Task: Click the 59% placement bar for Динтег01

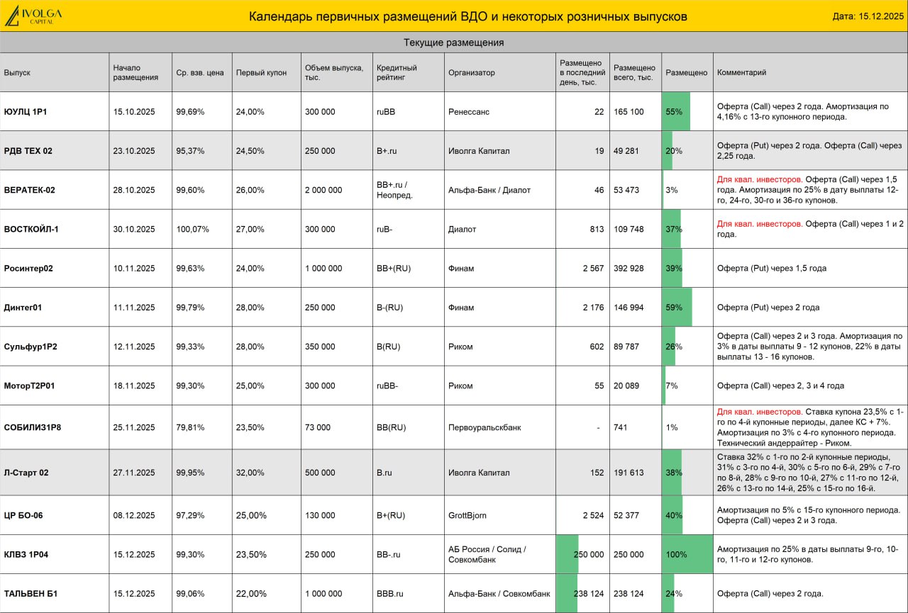Action: (x=677, y=308)
